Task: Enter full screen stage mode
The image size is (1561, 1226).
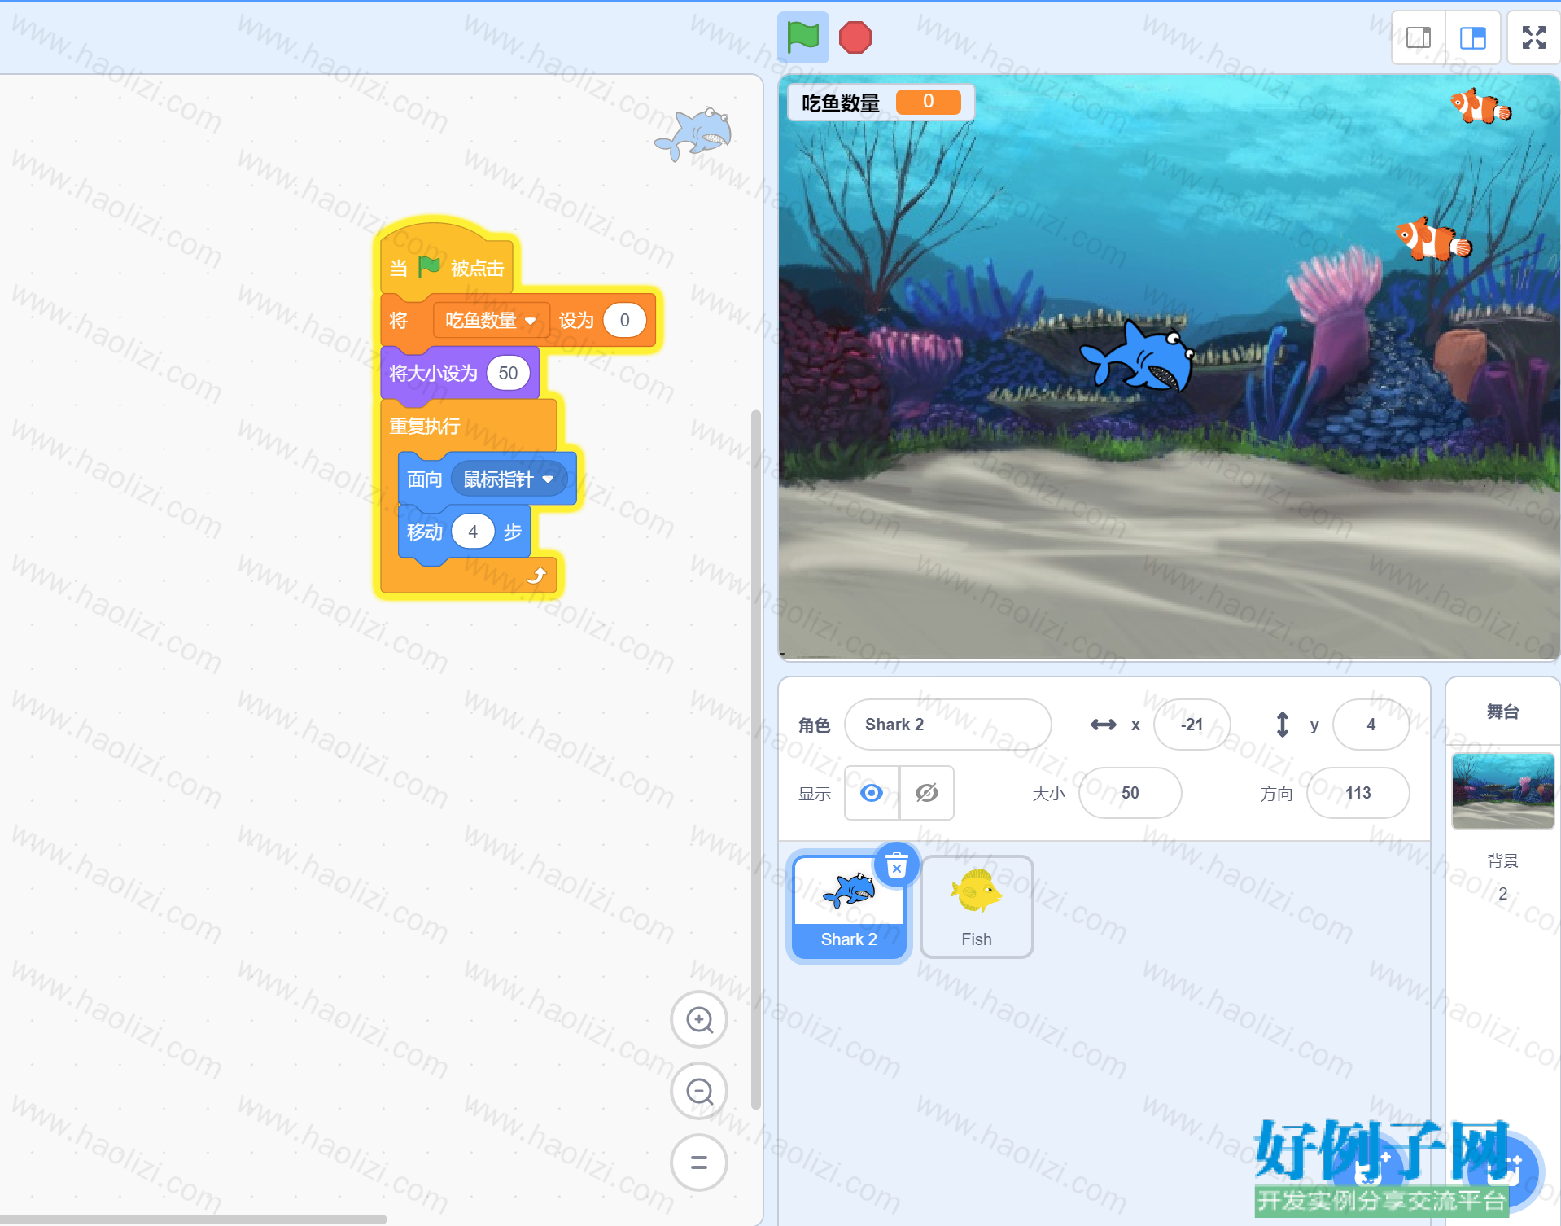Action: click(1534, 37)
